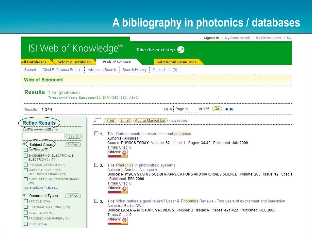
Task: Click the Obtenir icon for Carbon nanotube result
Action: [x=118, y=154]
